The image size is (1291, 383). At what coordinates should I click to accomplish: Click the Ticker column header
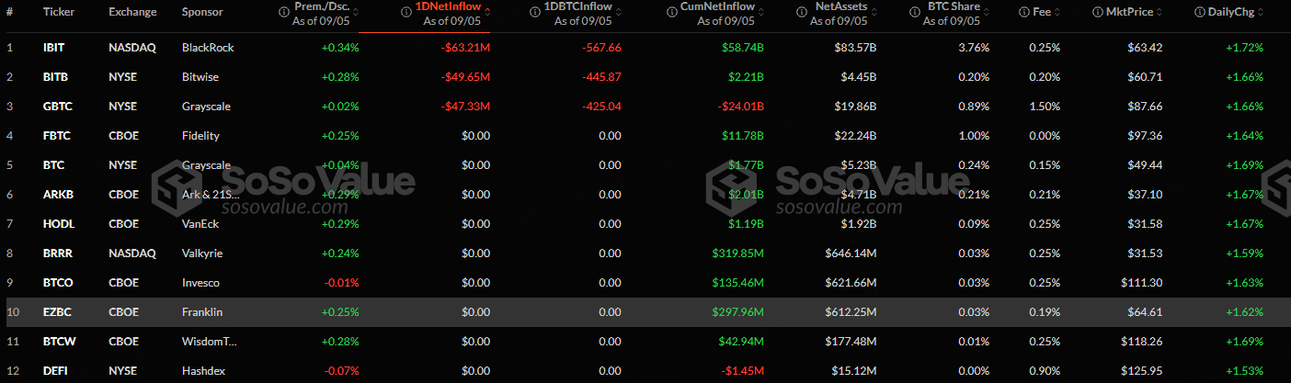59,12
